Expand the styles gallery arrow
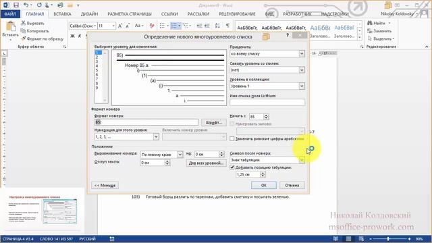This screenshot has height=243, width=432. pos(359,37)
